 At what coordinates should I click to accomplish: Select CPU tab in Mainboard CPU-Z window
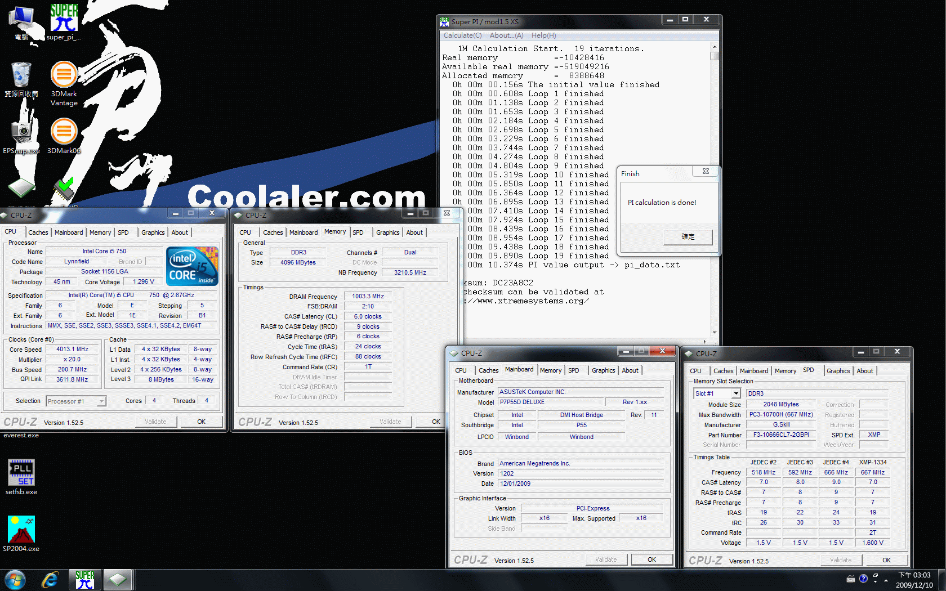point(461,370)
